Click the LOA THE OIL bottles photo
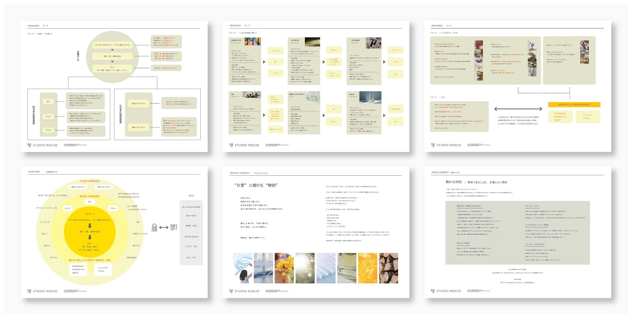 [x=312, y=42]
